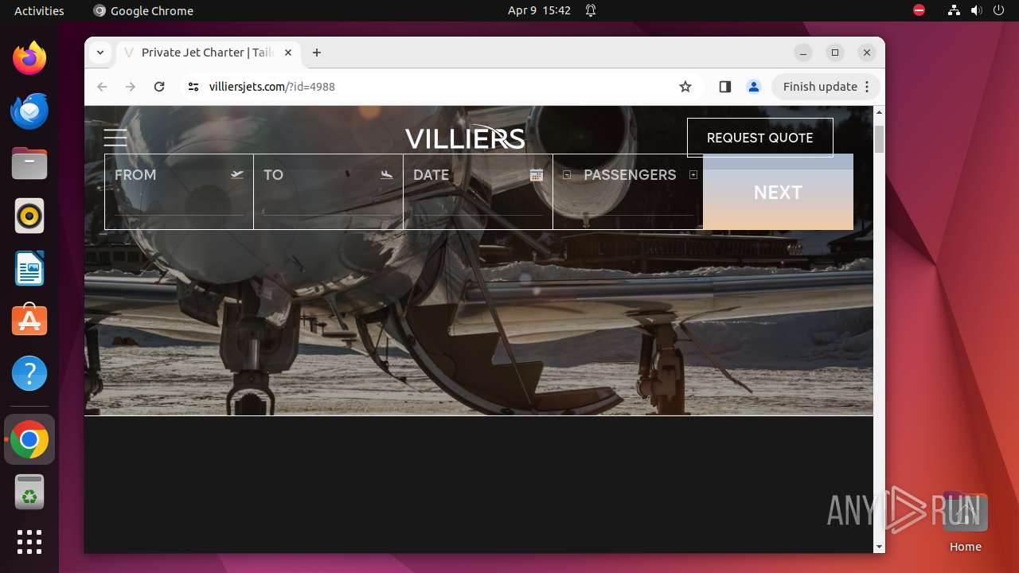Open Help from the dock
Viewport: 1019px width, 573px height.
point(29,373)
